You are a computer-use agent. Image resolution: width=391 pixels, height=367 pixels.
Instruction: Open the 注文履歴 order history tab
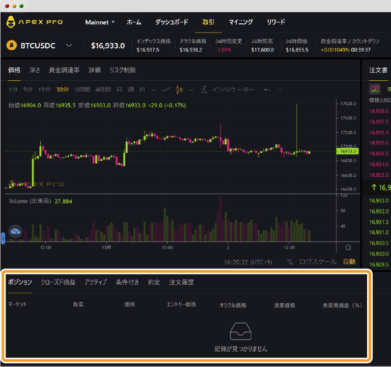(x=181, y=282)
